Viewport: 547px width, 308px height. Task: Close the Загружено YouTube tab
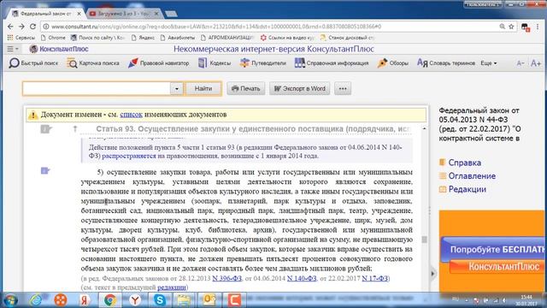[x=156, y=14]
